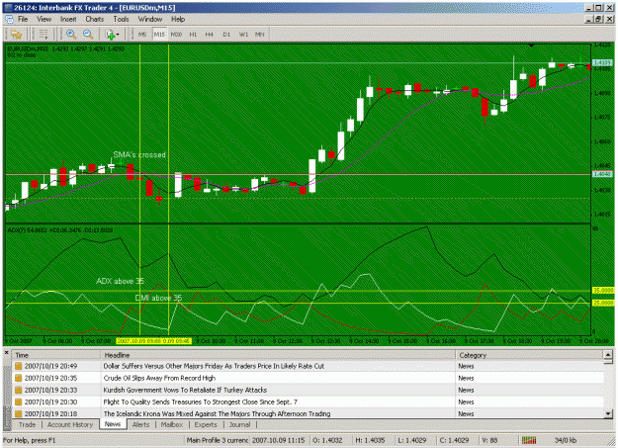
Task: Open 'The Icelandic Krona Was Mixed' headline
Action: [217, 413]
